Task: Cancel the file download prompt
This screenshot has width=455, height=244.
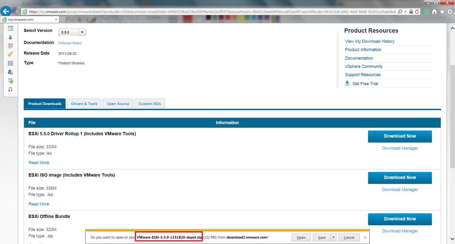Action: coord(349,237)
